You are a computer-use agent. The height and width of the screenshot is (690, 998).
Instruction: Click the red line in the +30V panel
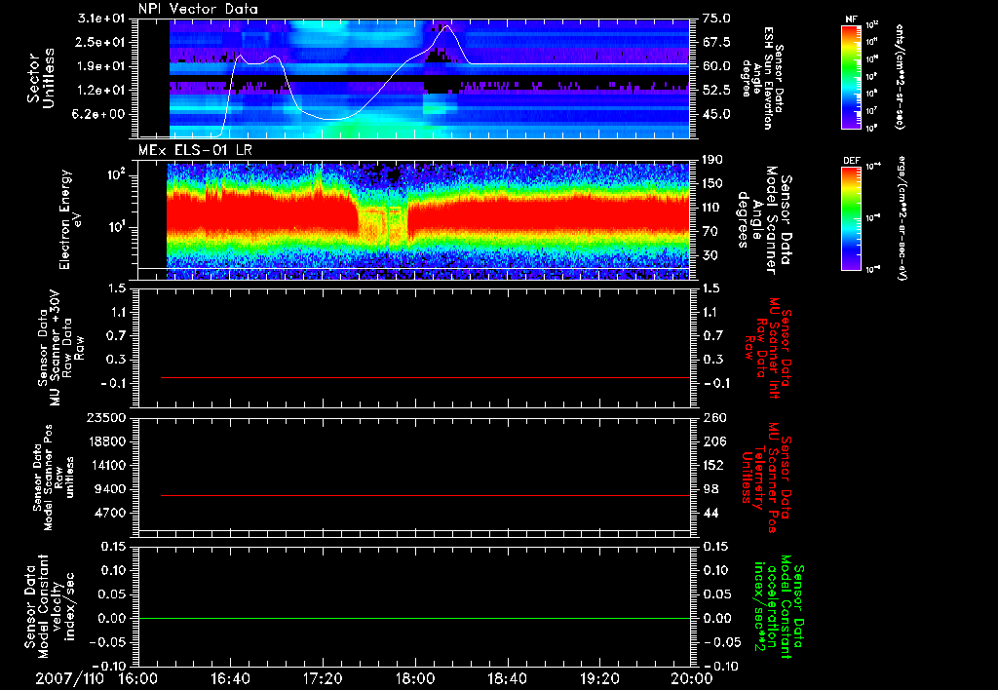pyautogui.click(x=425, y=377)
